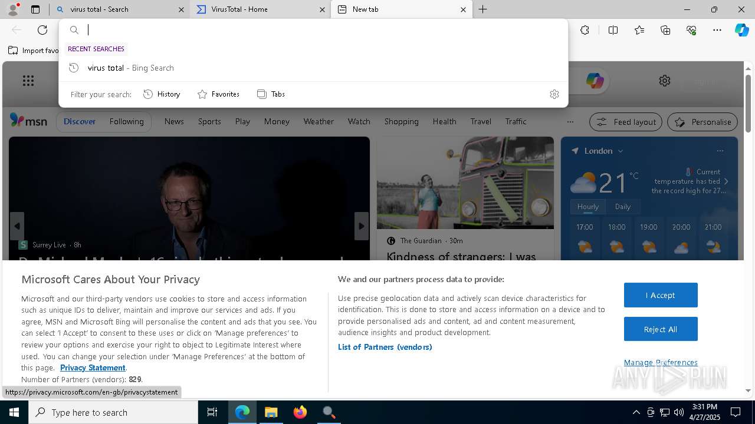The height and width of the screenshot is (424, 755).
Task: Open Settings and more ellipsis menu
Action: 717,30
